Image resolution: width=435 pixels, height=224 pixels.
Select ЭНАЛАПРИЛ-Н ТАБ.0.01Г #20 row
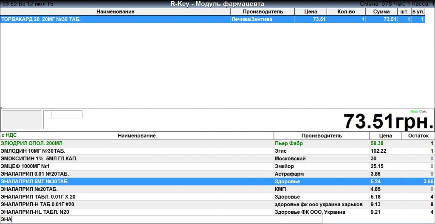click(x=137, y=204)
